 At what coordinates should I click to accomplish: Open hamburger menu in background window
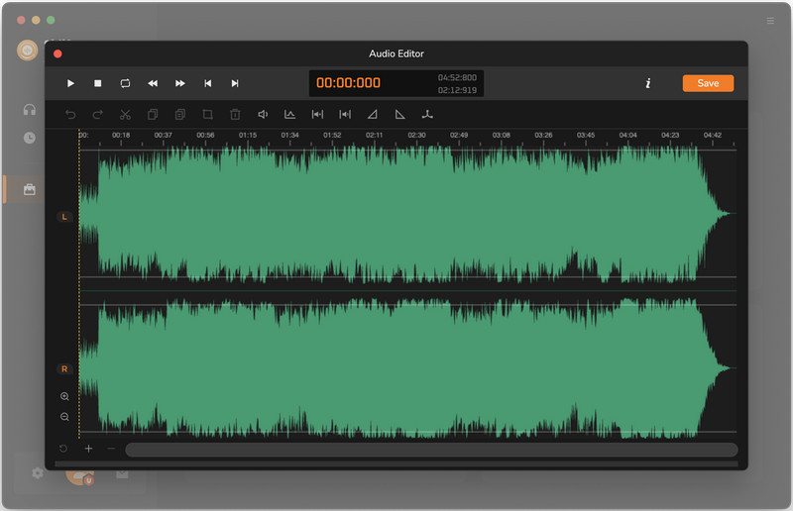click(770, 21)
